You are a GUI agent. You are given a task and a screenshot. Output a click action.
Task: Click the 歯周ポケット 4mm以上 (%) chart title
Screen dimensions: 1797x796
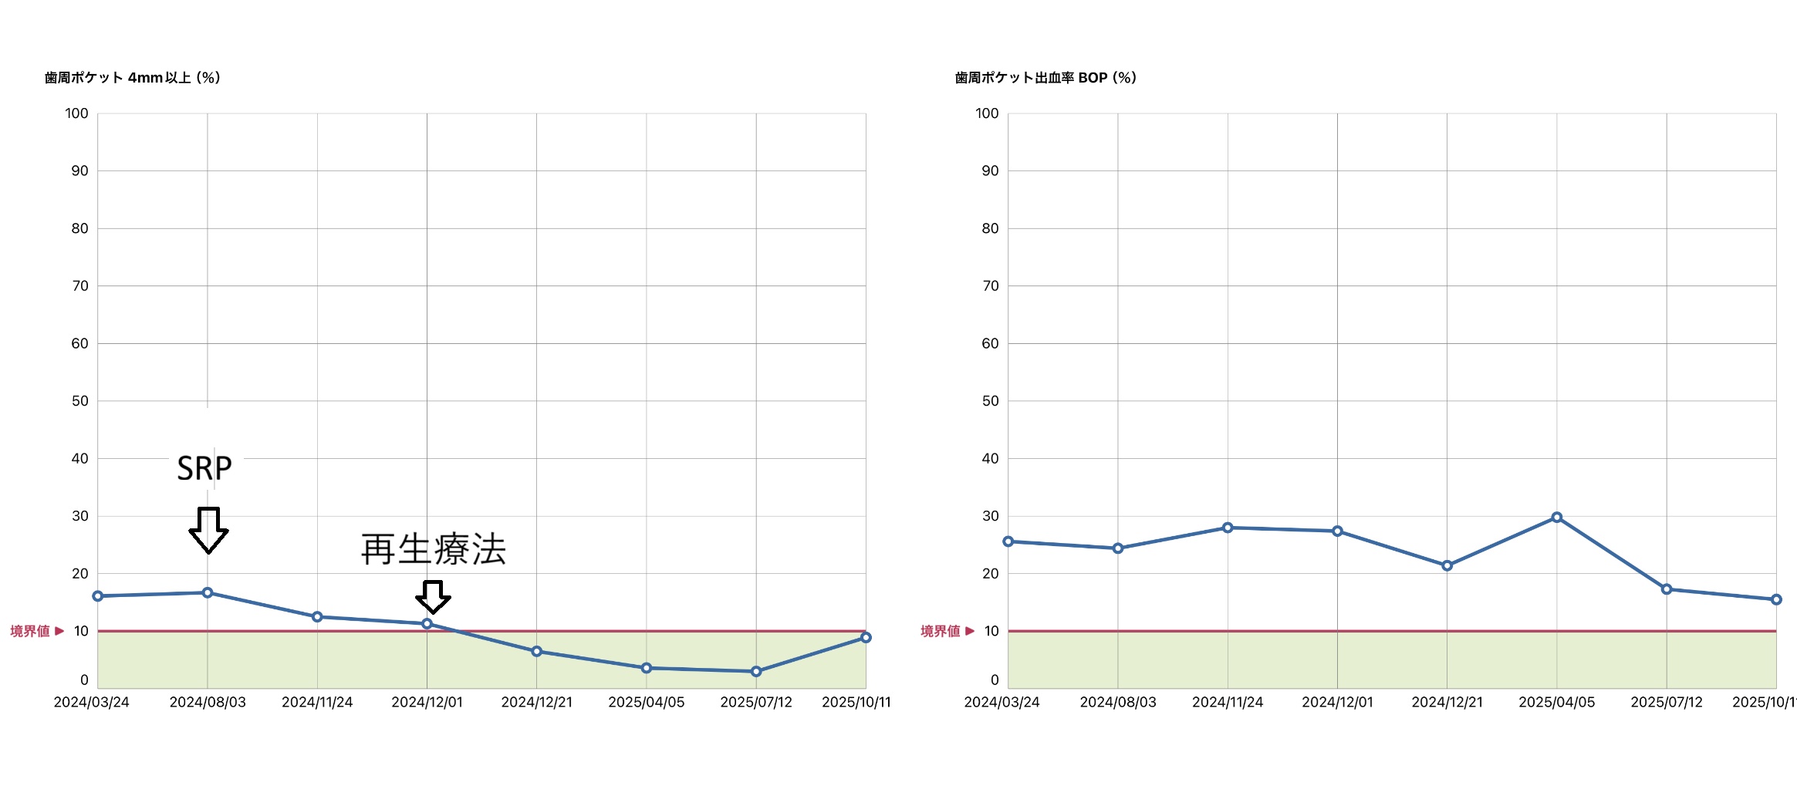(x=133, y=78)
